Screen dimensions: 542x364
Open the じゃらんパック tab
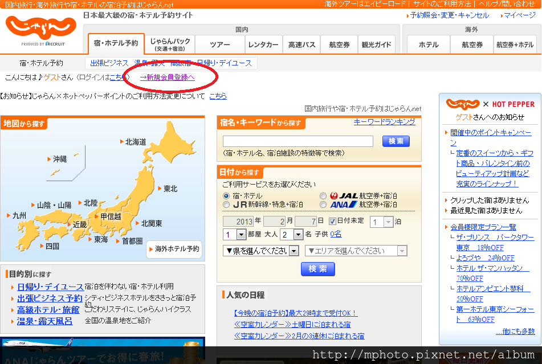tap(170, 44)
